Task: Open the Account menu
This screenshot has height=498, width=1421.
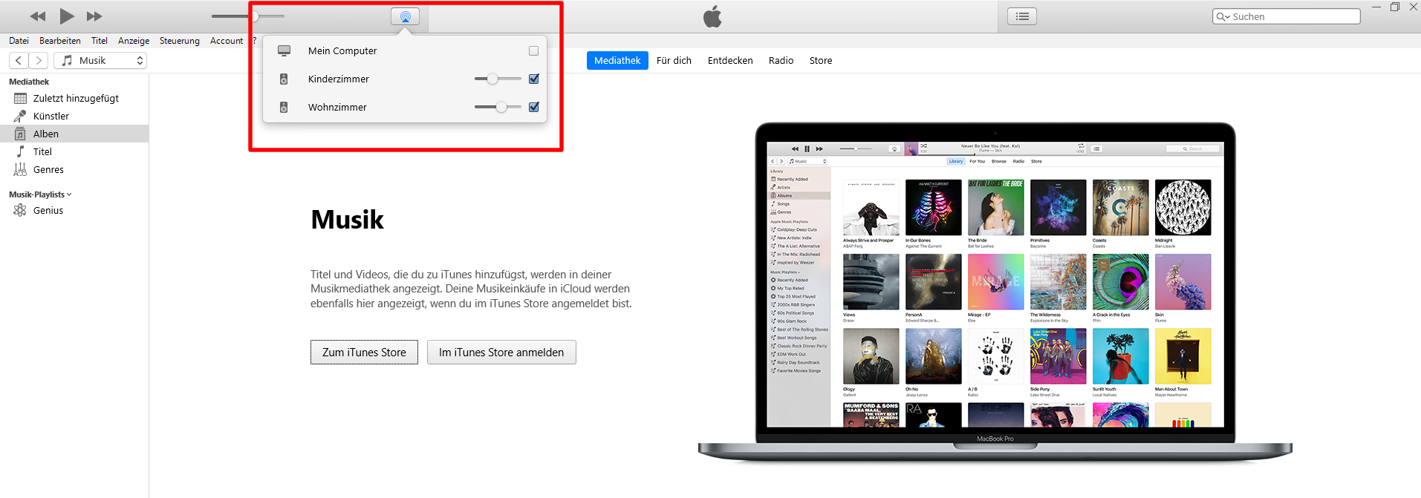Action: click(227, 41)
